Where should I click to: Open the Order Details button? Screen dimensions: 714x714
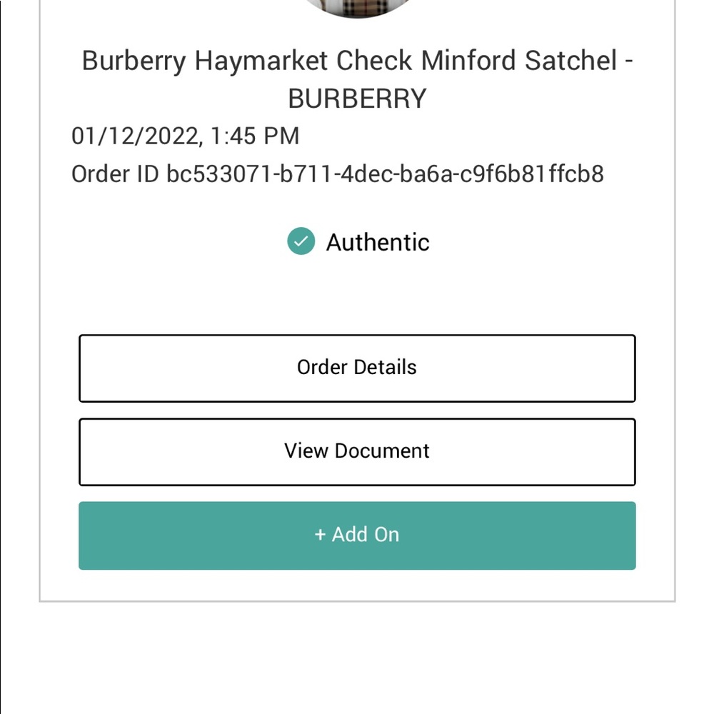click(357, 368)
